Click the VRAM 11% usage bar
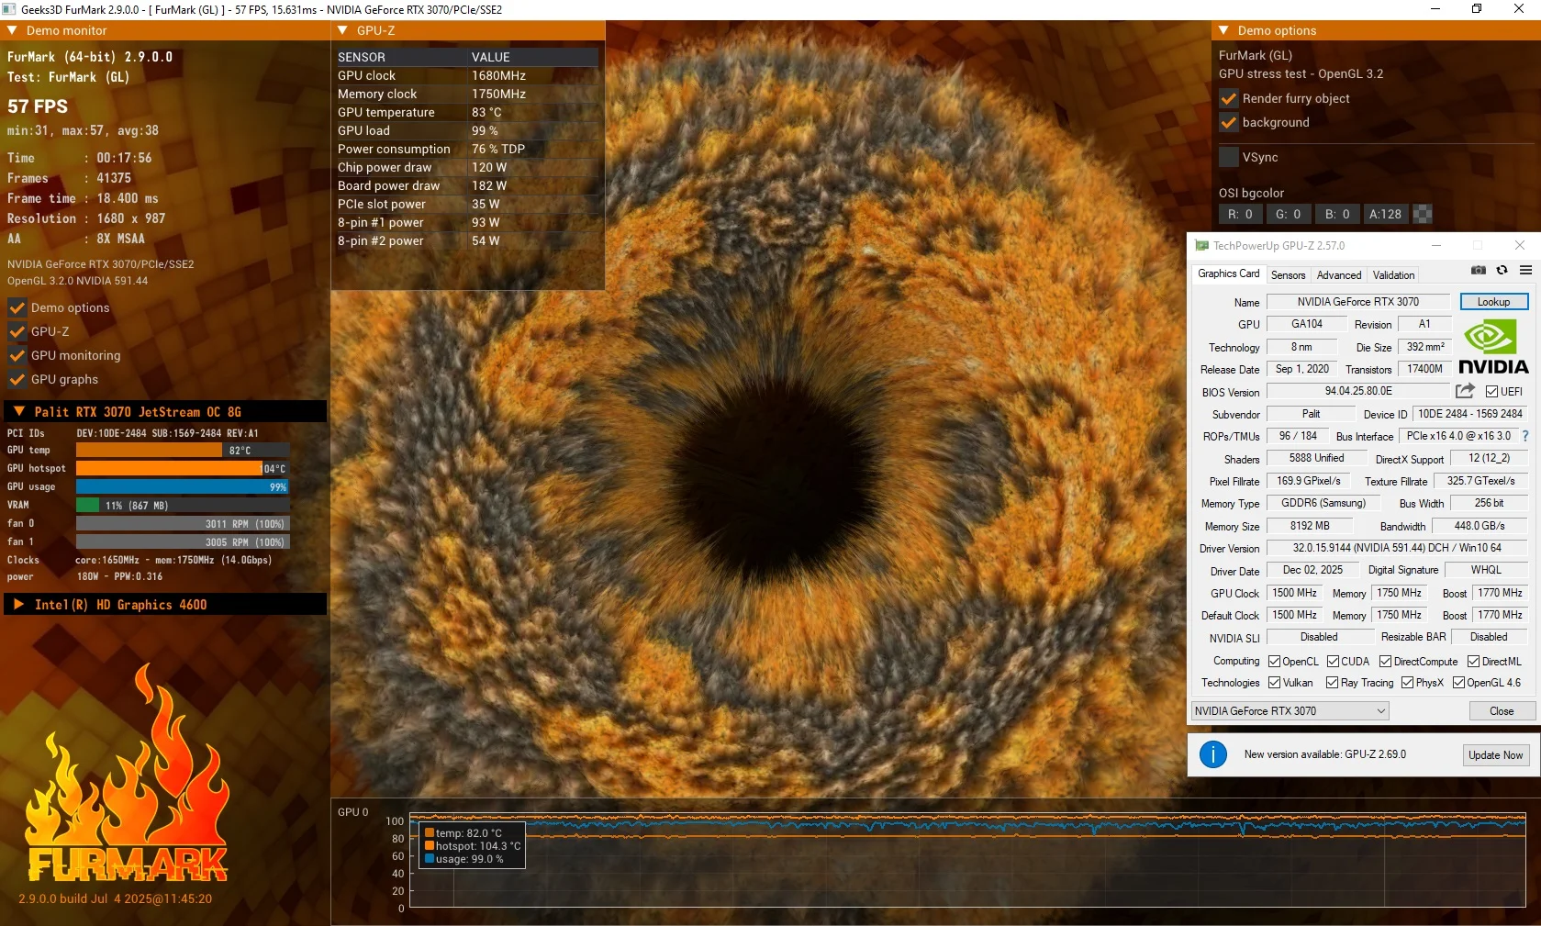 183,505
